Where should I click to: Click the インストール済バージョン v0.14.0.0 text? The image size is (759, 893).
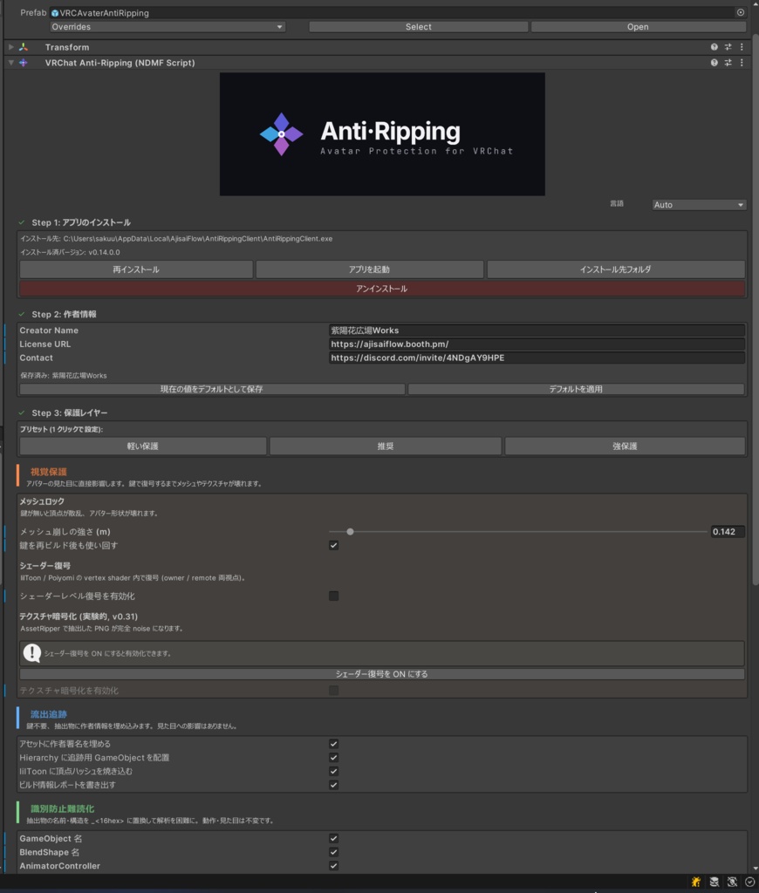[70, 252]
